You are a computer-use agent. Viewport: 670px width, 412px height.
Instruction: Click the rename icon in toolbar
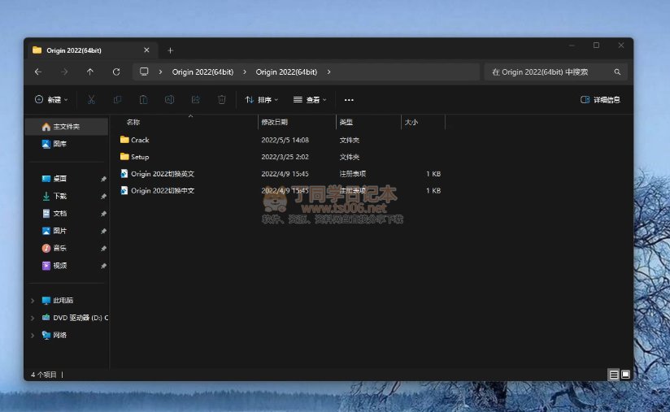169,100
